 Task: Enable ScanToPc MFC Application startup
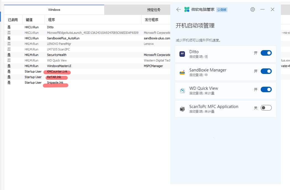tap(266, 108)
